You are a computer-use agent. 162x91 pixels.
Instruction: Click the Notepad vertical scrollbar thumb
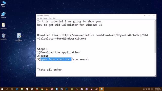click(155, 37)
